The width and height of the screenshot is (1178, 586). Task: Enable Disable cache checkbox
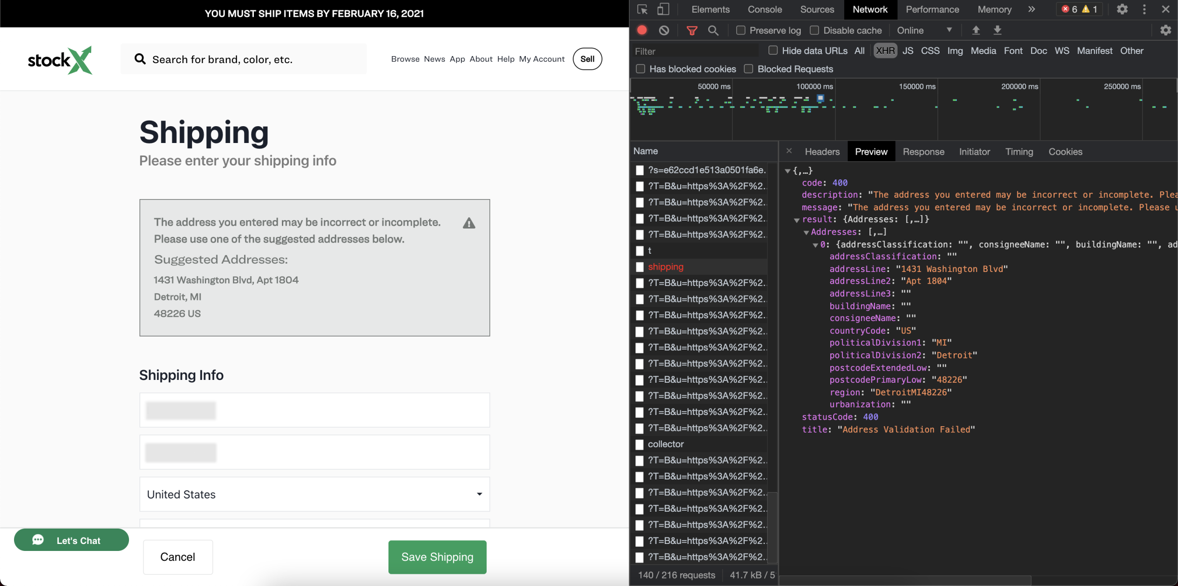pyautogui.click(x=814, y=30)
